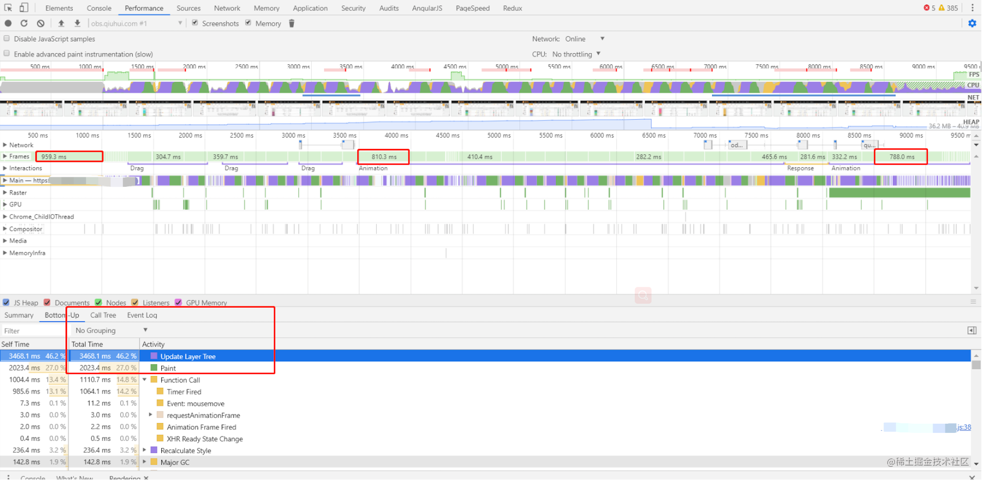Select the 810.3 ms frame
This screenshot has width=982, height=480.
tap(383, 157)
